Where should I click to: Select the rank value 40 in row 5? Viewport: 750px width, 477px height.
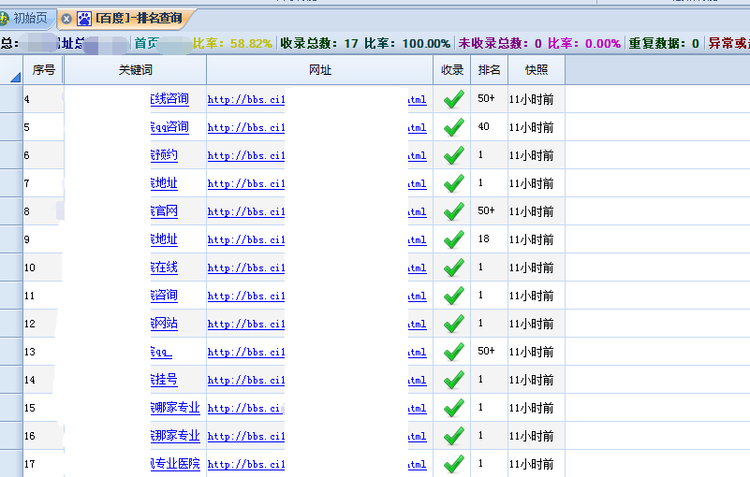(x=483, y=126)
